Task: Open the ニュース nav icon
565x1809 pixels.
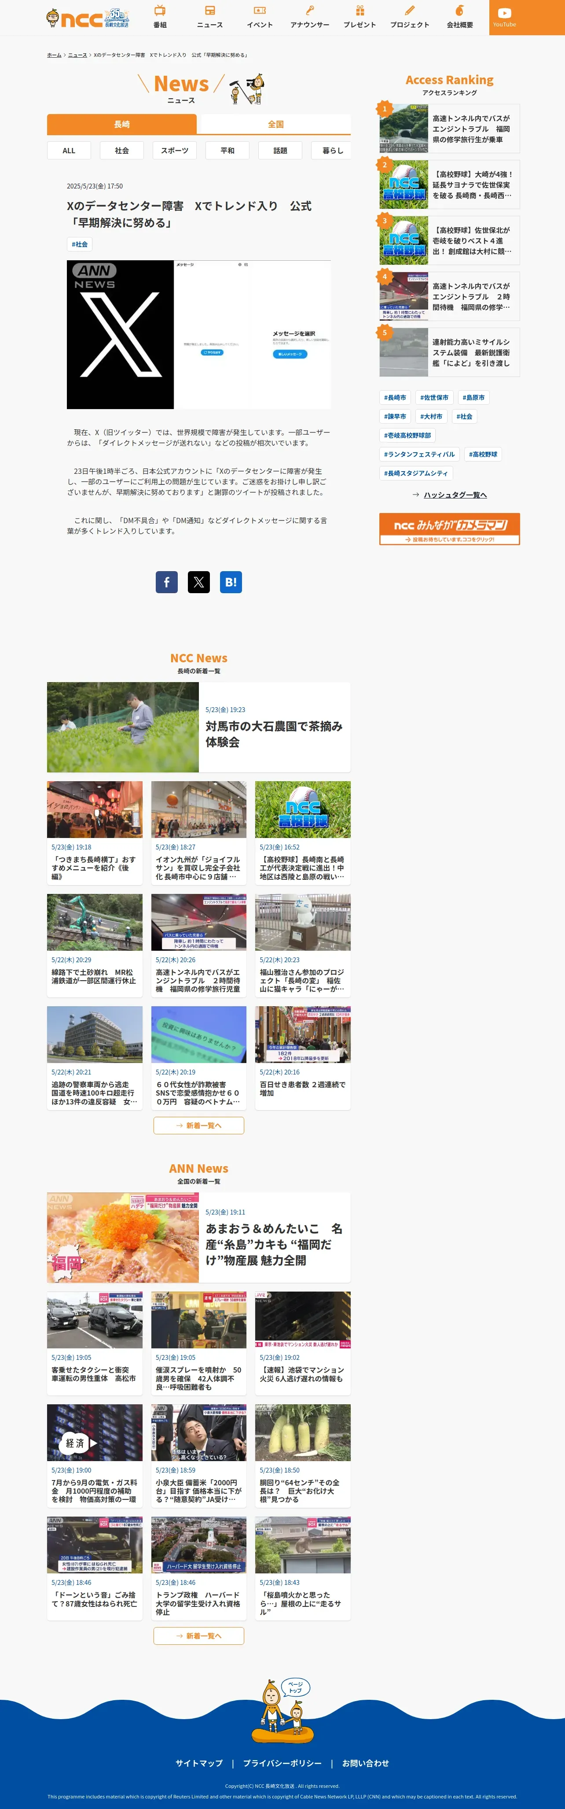Action: (x=210, y=17)
